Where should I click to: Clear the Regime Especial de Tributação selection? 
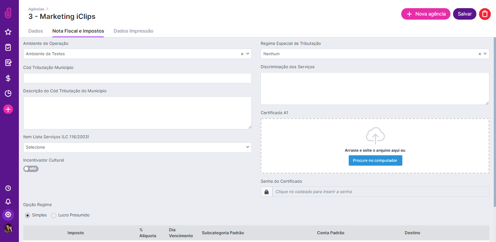[480, 54]
